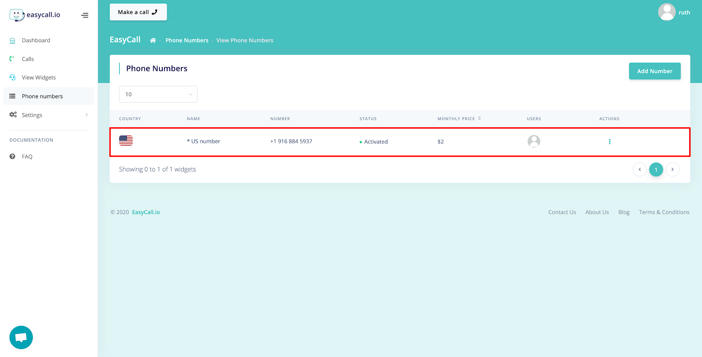
Task: Click the Make a call button
Action: click(x=138, y=12)
